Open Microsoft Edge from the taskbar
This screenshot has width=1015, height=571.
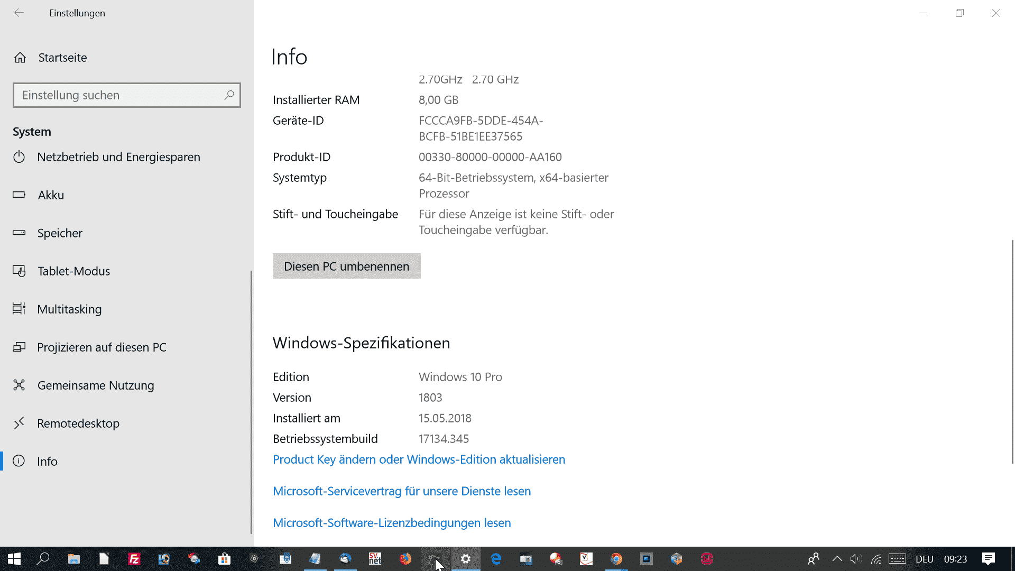pos(496,559)
